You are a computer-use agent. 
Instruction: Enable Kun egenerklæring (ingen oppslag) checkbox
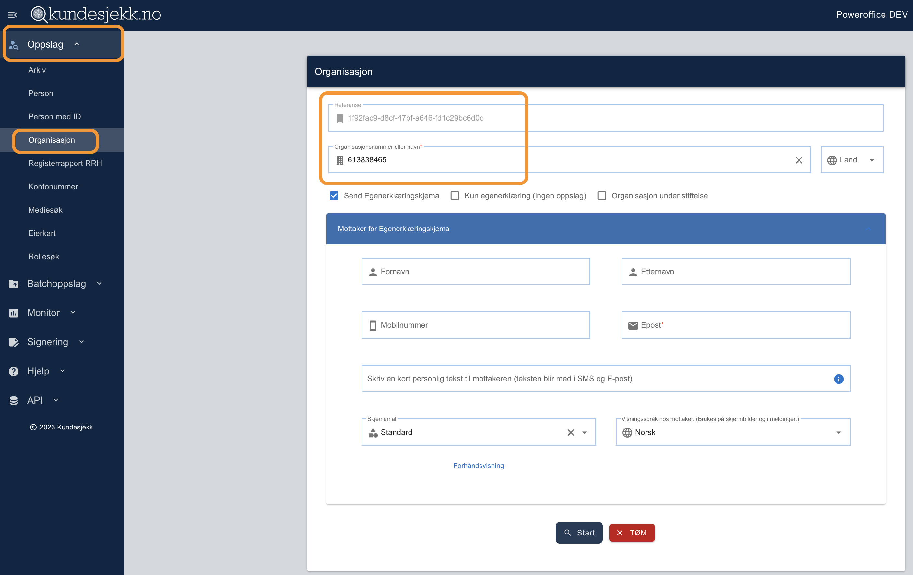[455, 195]
